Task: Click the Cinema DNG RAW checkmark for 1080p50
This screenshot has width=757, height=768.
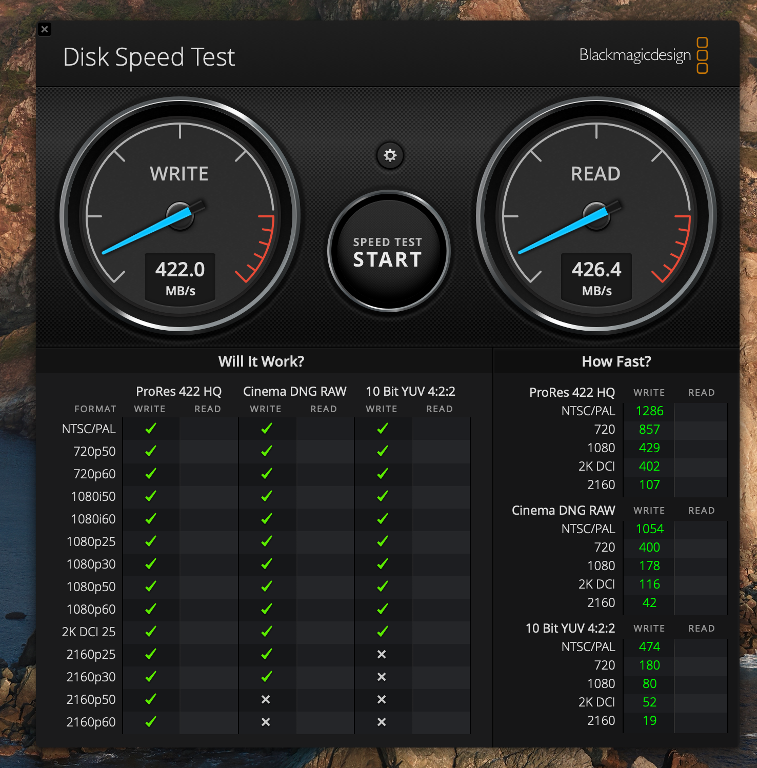Action: point(267,587)
